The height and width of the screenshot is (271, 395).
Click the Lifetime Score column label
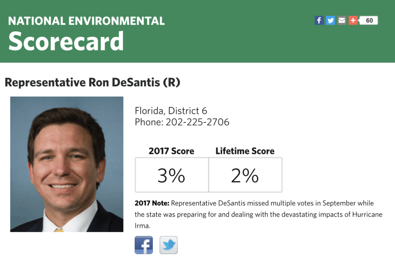pos(245,151)
